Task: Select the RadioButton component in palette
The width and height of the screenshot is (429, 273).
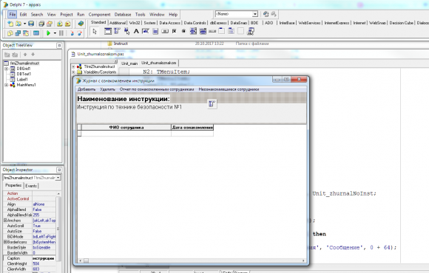Action: pos(183,32)
